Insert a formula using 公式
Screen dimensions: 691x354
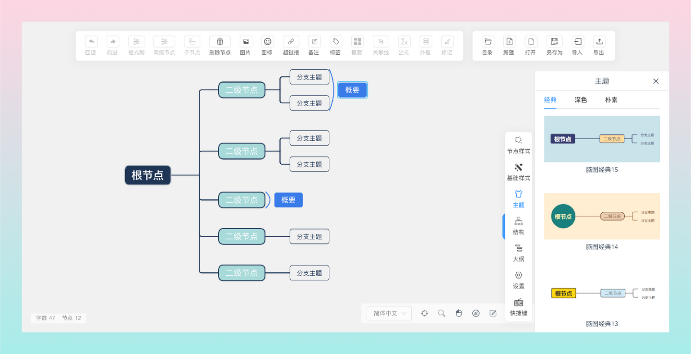(404, 46)
